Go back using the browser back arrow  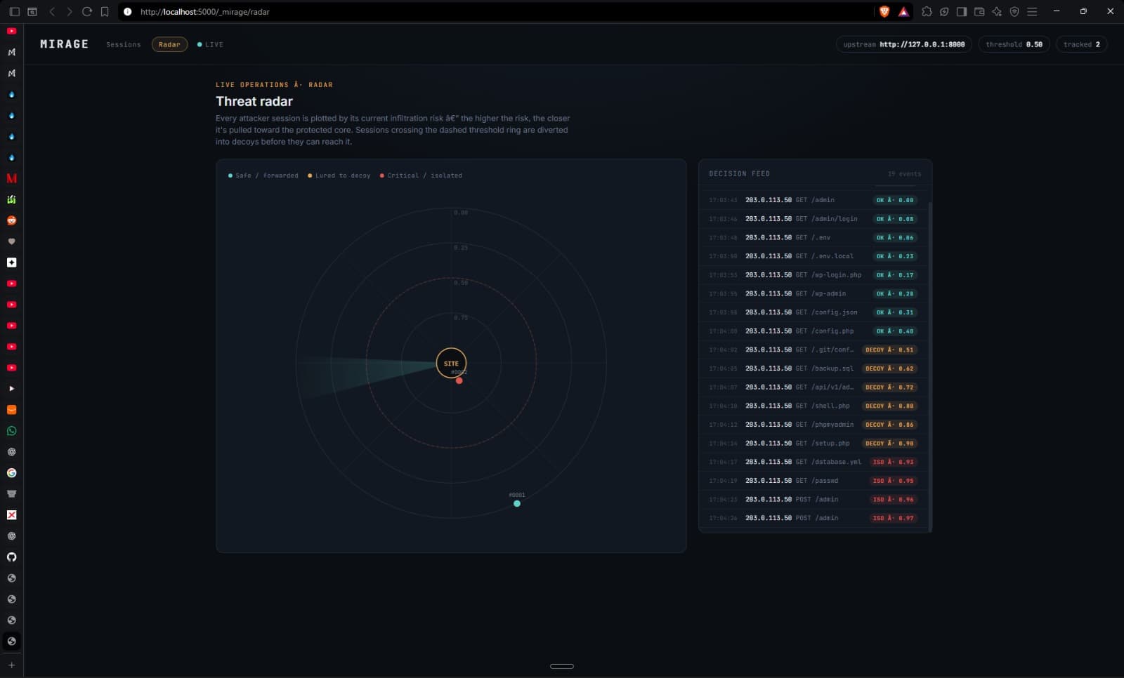point(52,11)
